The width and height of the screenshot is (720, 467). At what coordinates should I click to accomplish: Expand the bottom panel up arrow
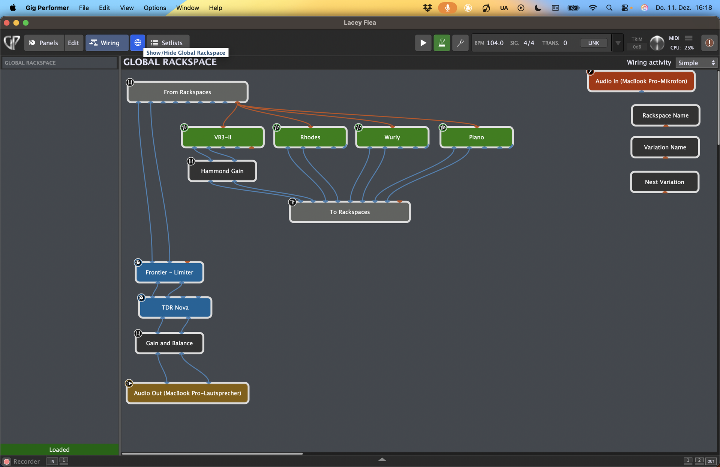[x=382, y=459]
